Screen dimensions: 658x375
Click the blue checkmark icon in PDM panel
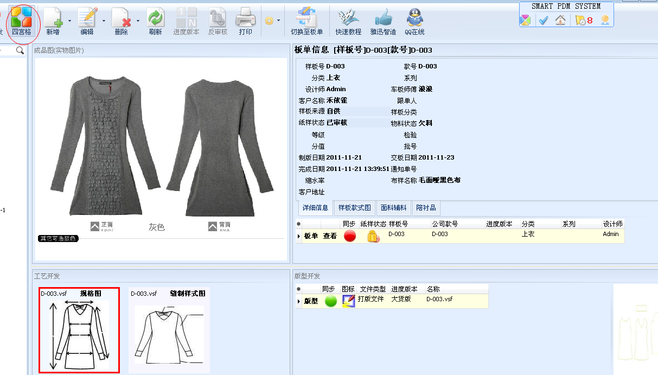[x=543, y=20]
